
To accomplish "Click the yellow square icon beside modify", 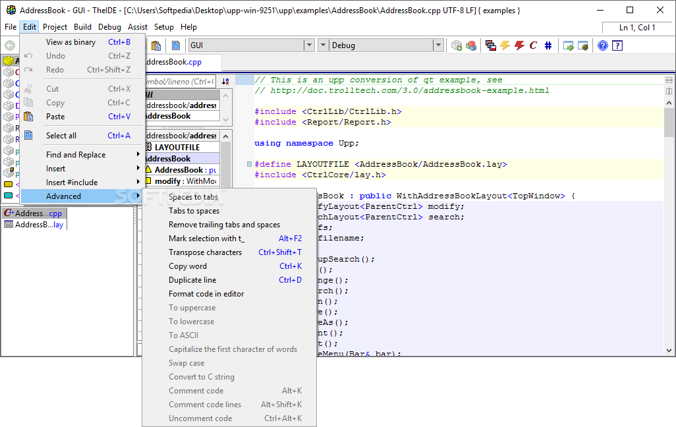I will (x=148, y=181).
